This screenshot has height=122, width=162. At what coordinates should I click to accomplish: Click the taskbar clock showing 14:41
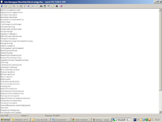point(157,120)
